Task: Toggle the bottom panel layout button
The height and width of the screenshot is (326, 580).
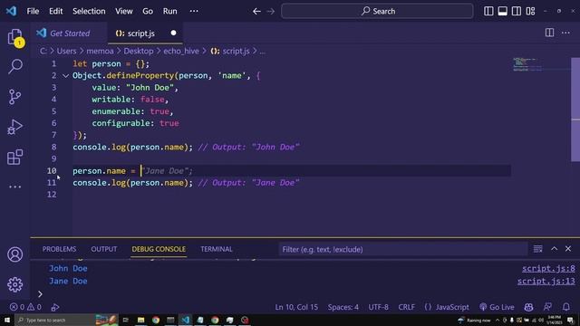Action: 503,11
